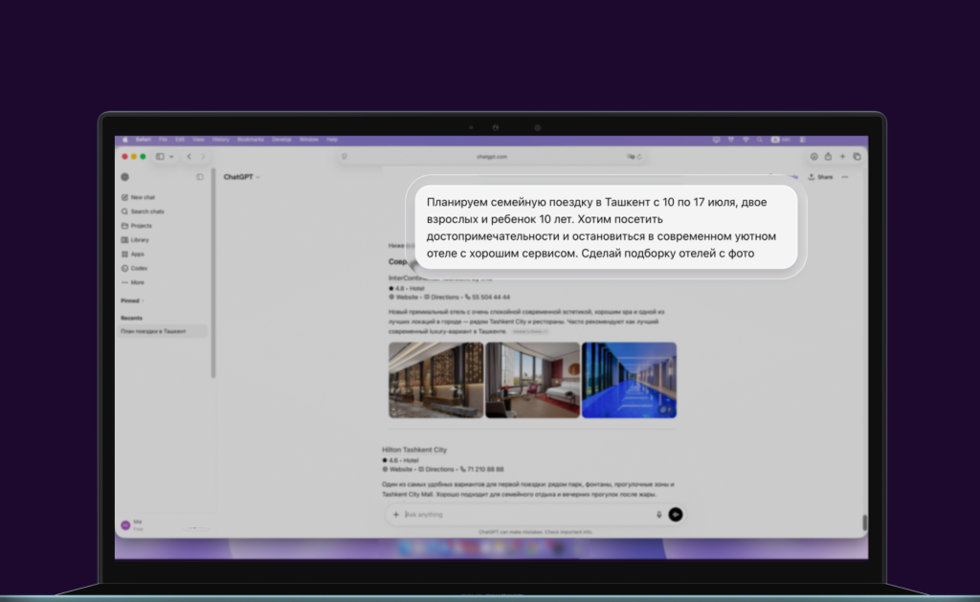Expand the Pinned section
980x602 pixels.
pyautogui.click(x=132, y=301)
